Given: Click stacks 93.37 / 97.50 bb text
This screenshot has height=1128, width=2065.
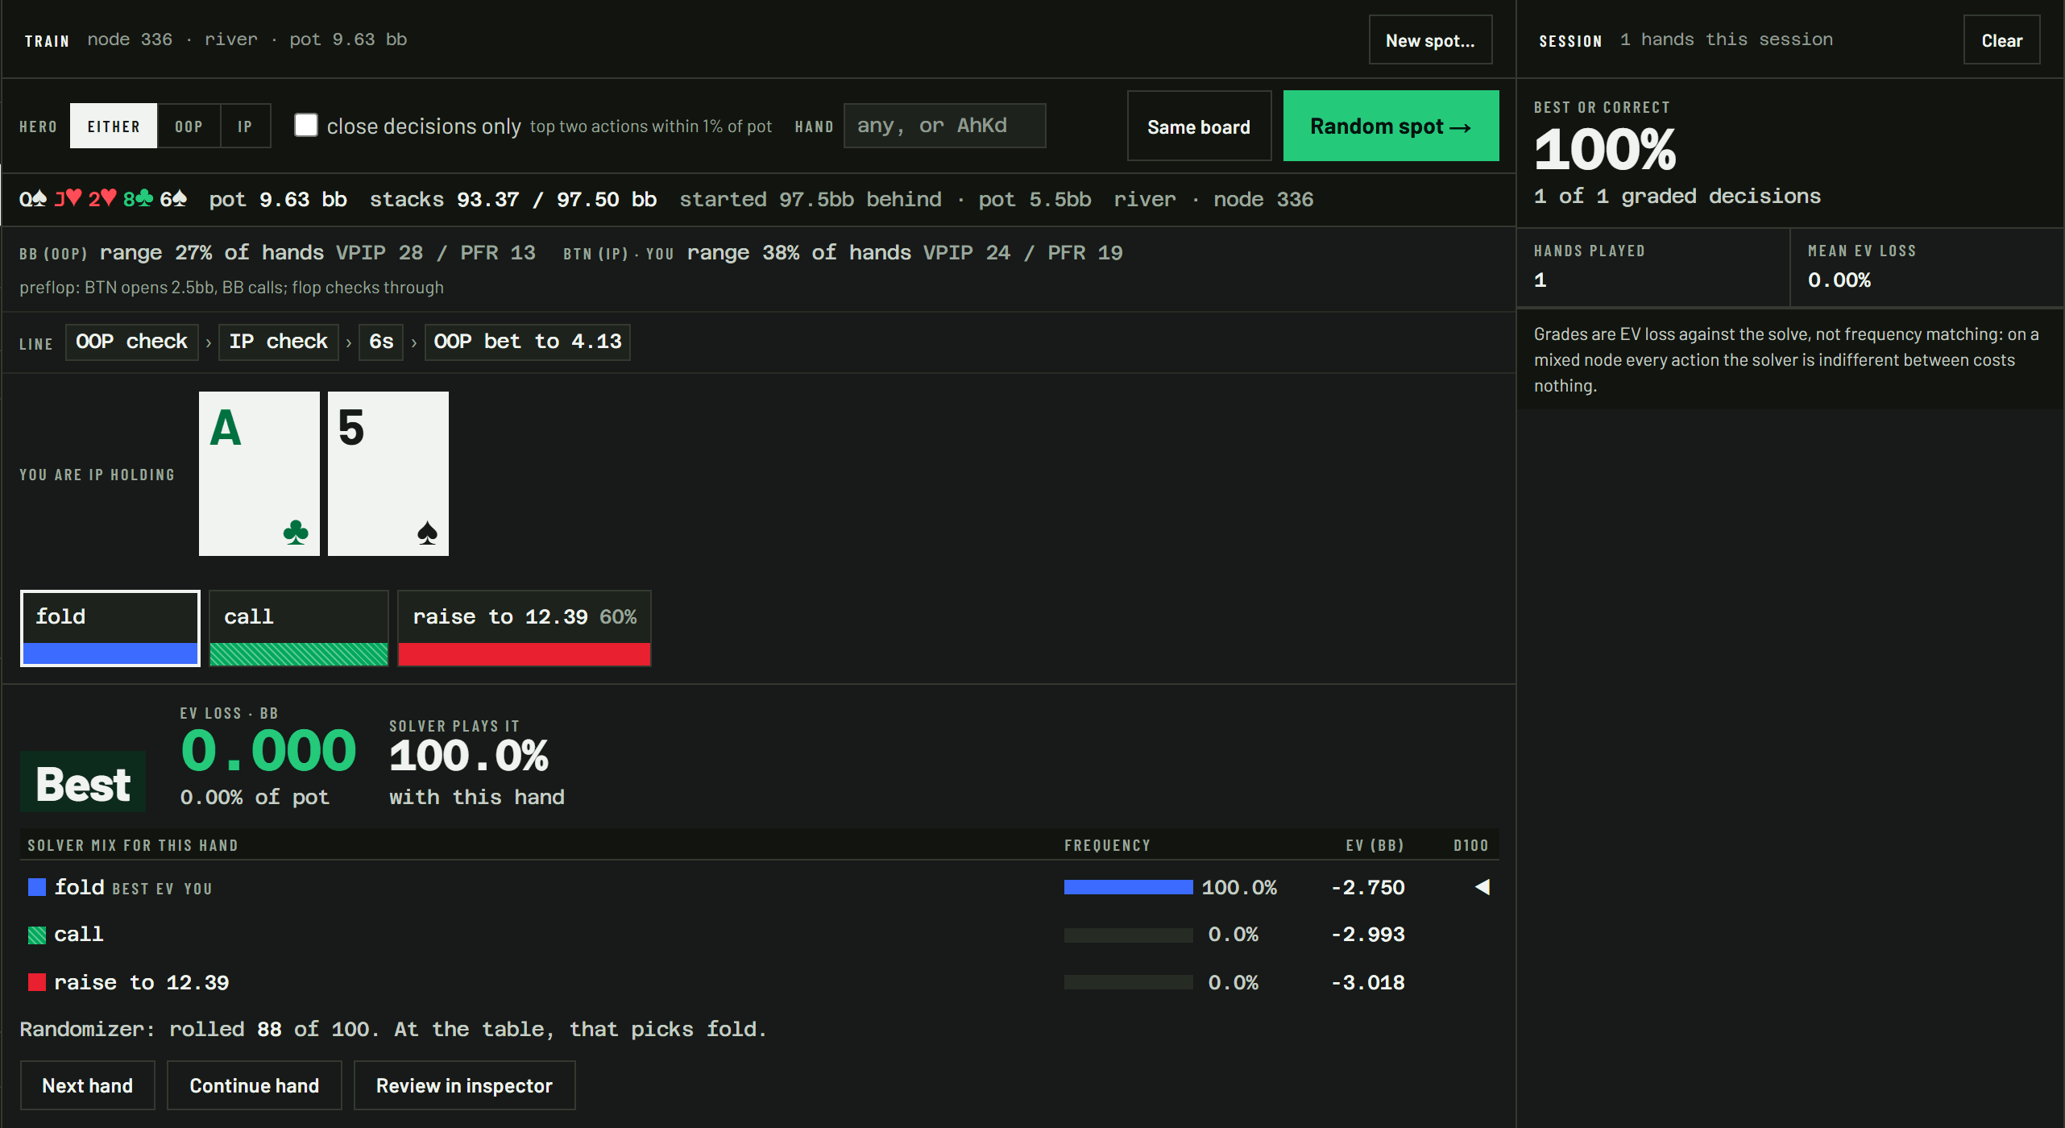Looking at the screenshot, I should click(x=512, y=199).
